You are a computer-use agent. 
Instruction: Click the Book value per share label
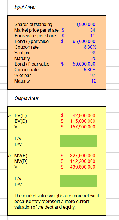[x=35, y=36]
